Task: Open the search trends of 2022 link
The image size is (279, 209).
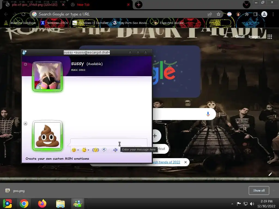Action: pyautogui.click(x=166, y=162)
